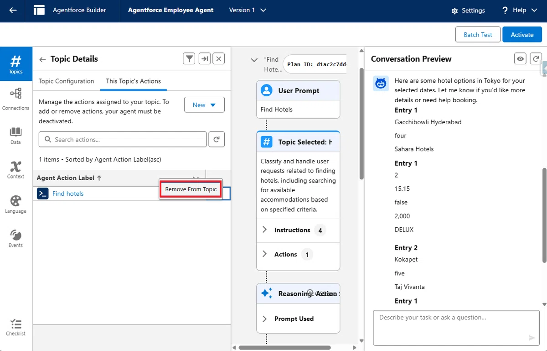Open the Find hotels action link
The height and width of the screenshot is (351, 547).
click(x=68, y=194)
